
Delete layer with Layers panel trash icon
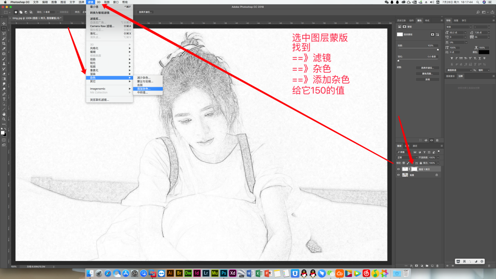437,266
